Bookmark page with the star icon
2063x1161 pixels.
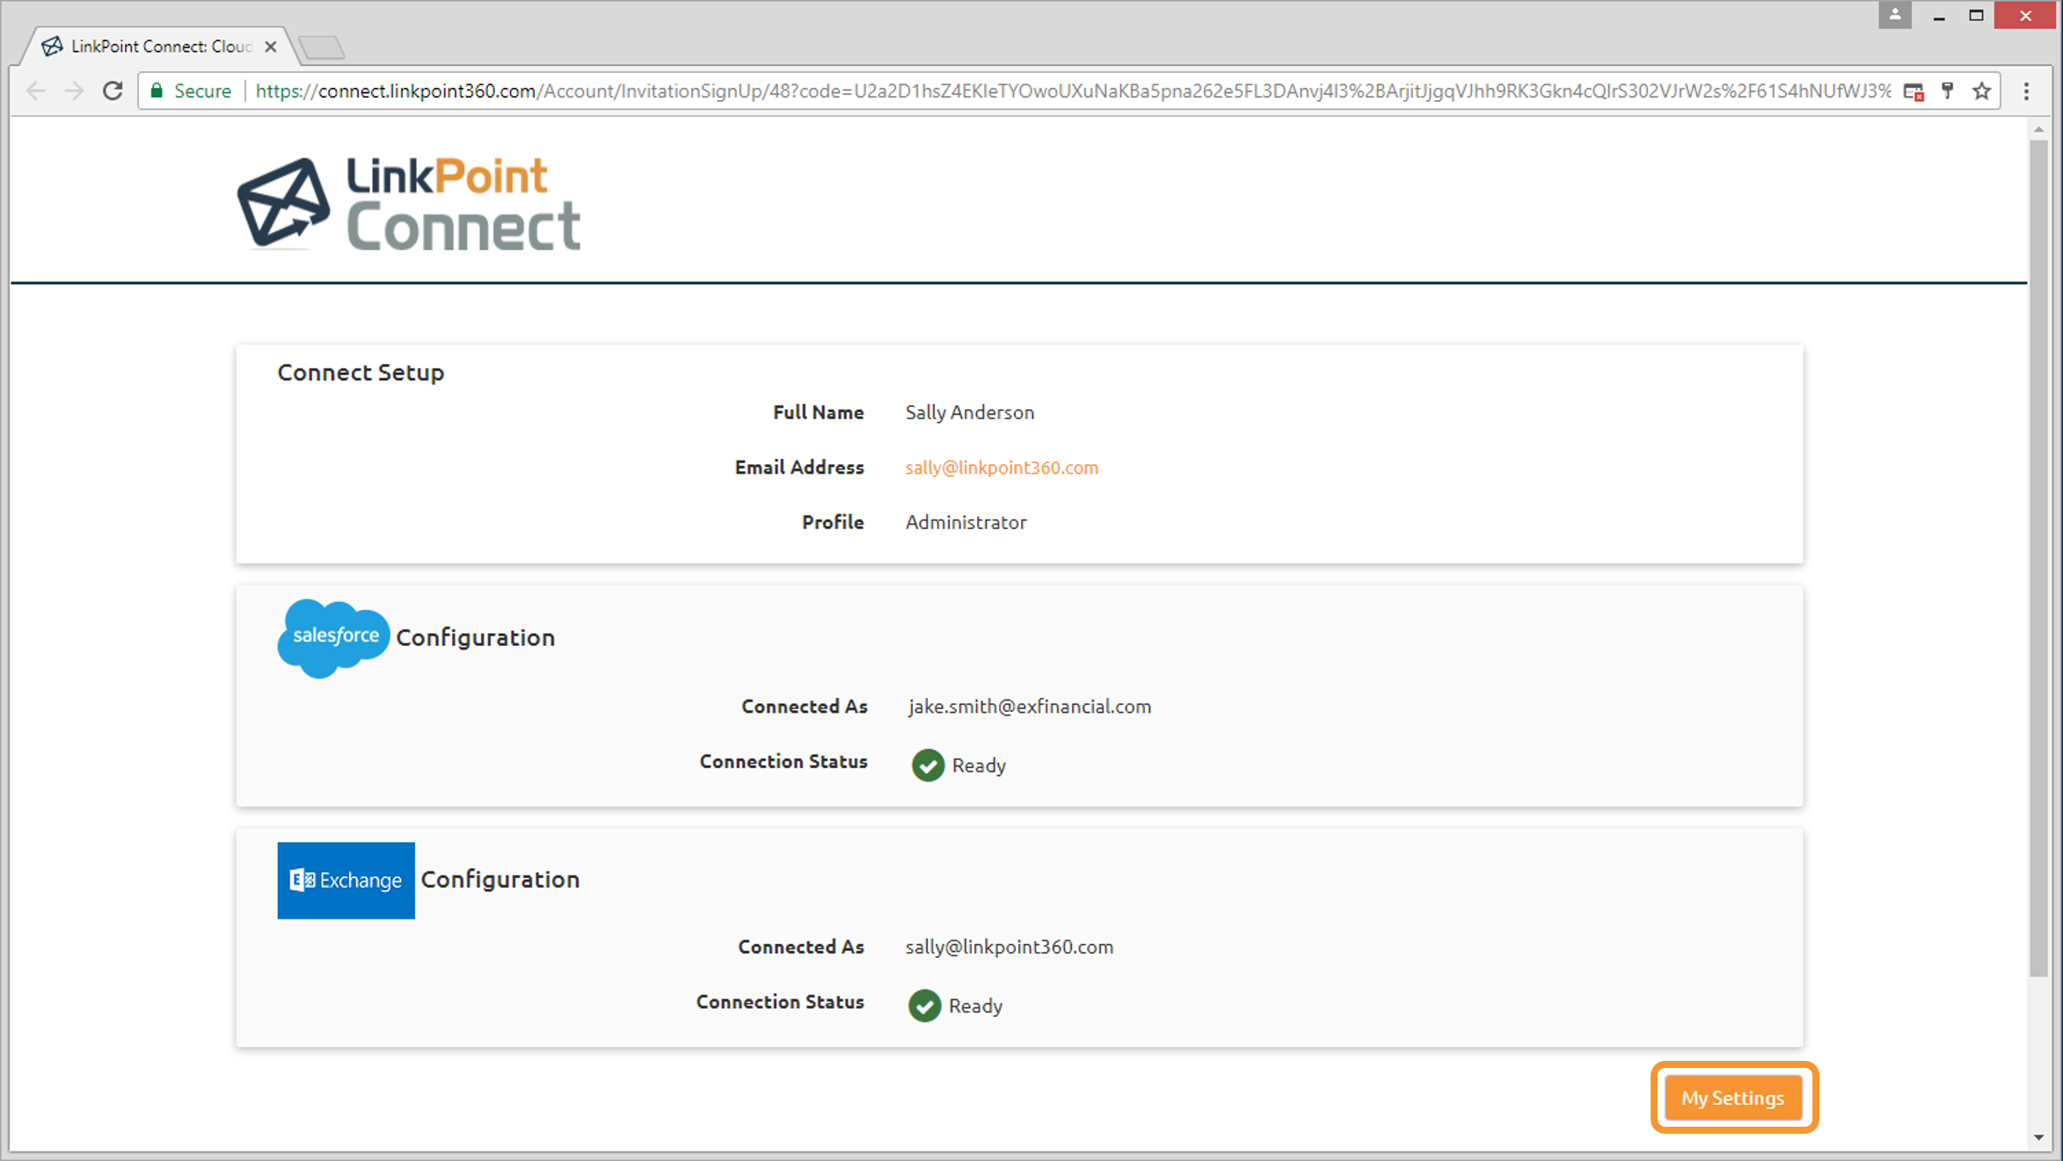(1981, 91)
